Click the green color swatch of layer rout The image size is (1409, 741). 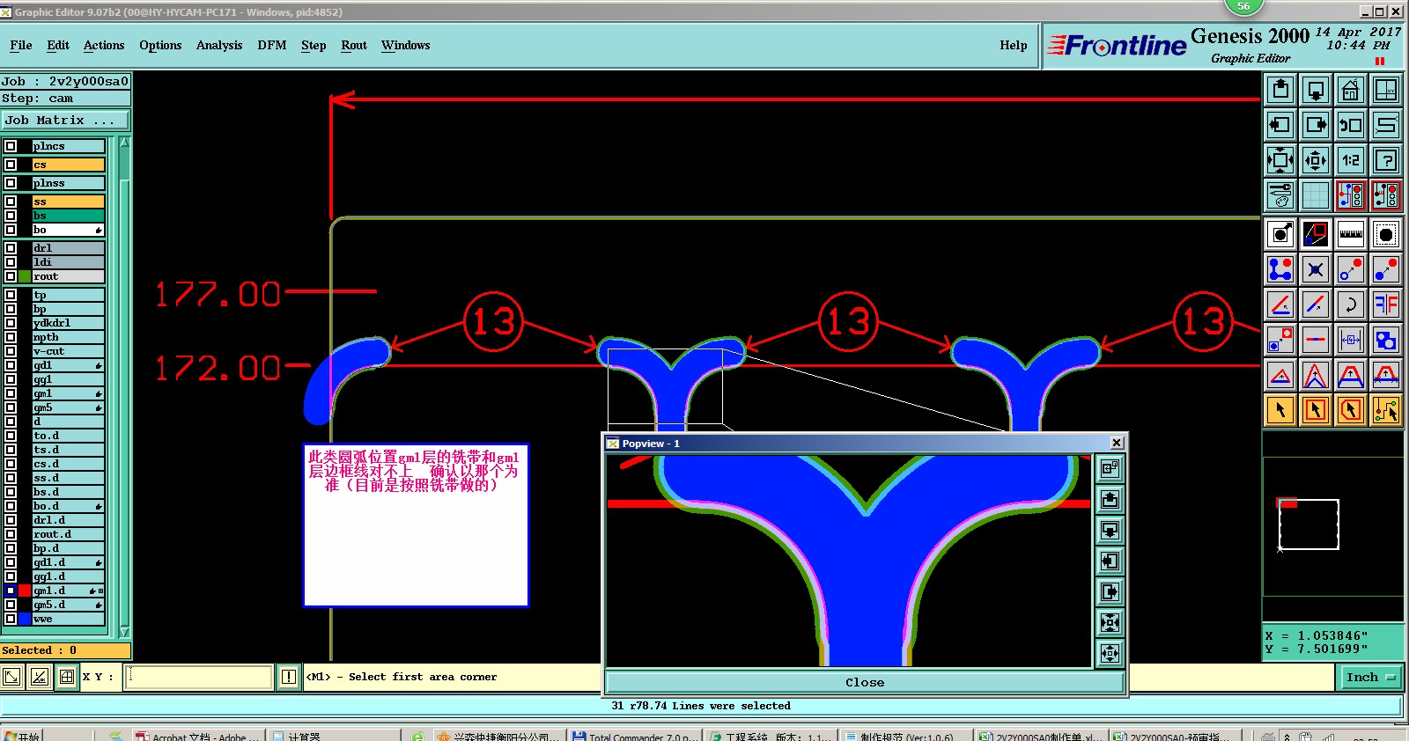click(x=25, y=276)
